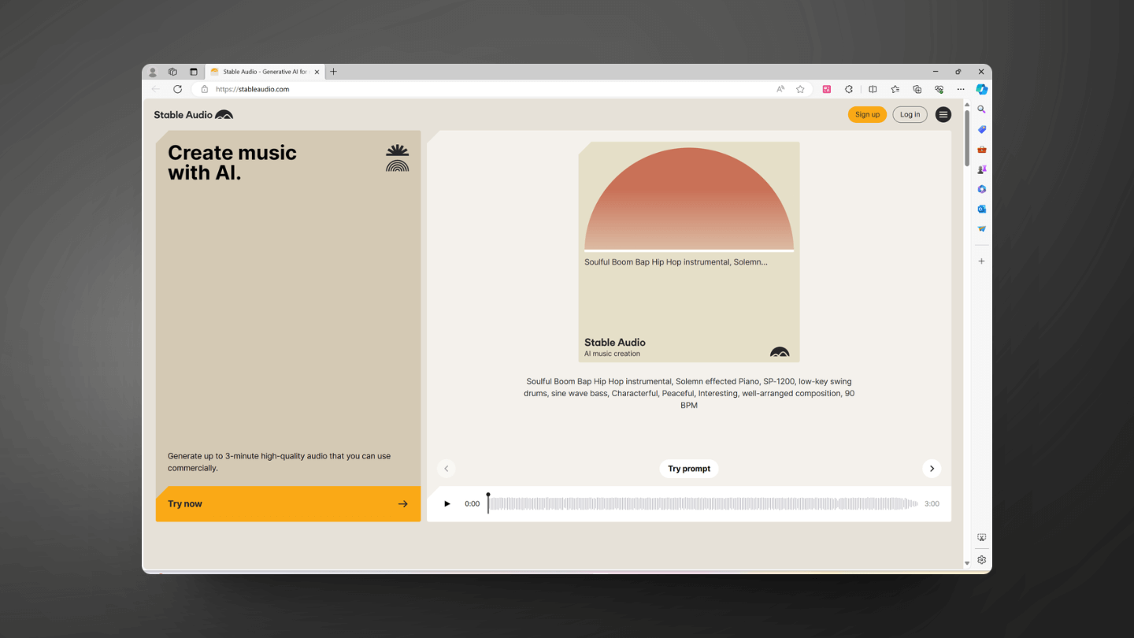This screenshot has height=638, width=1134.
Task: Open sidebar Games chess icon
Action: click(x=981, y=169)
